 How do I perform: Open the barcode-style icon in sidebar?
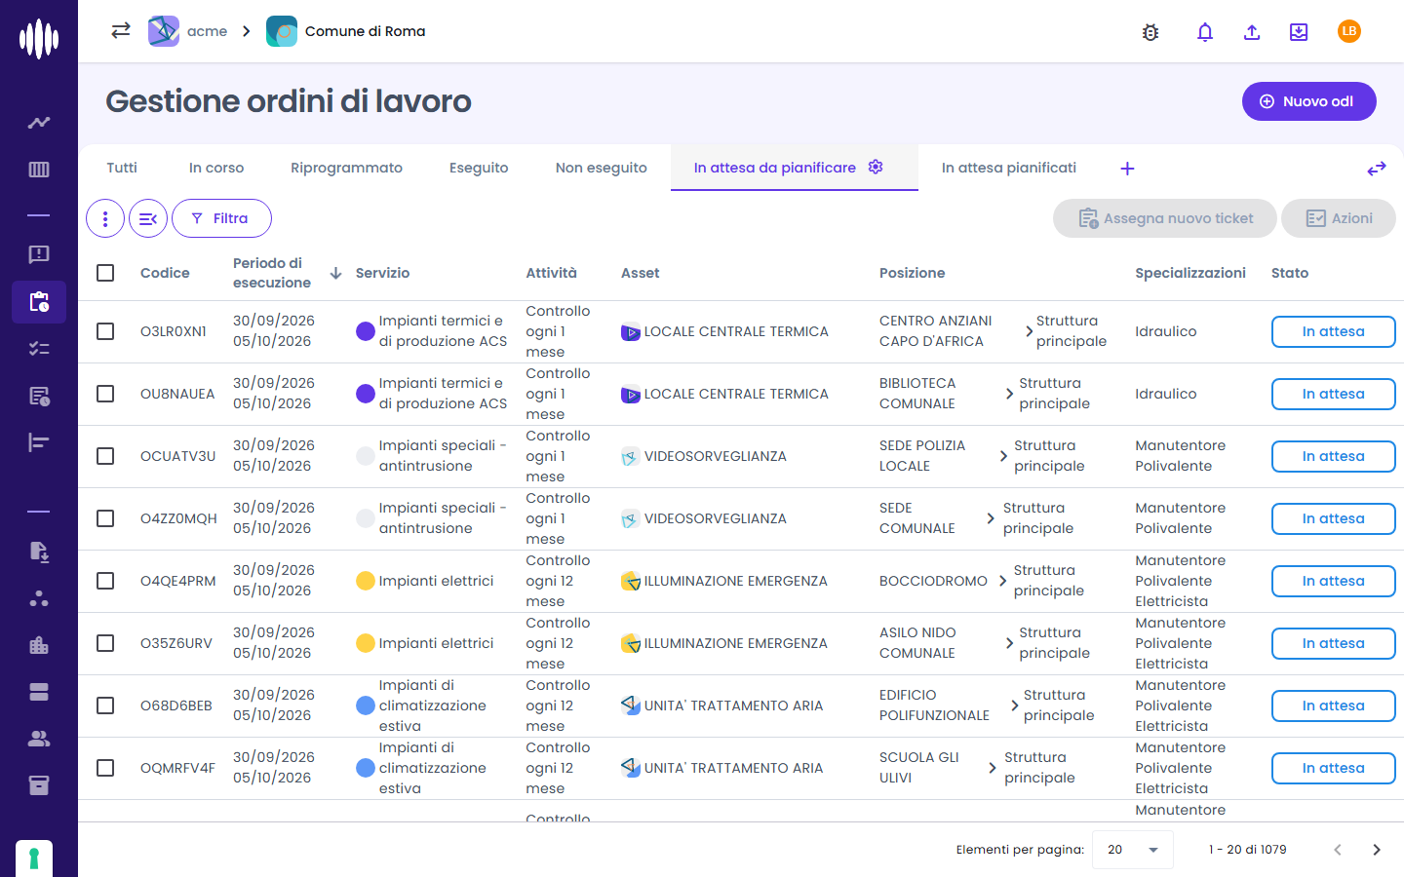[39, 170]
